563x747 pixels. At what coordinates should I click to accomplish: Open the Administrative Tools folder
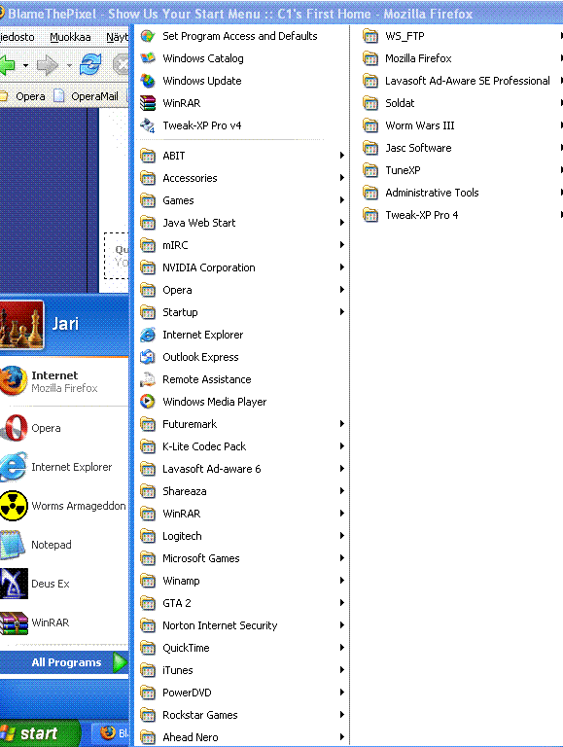coord(461,193)
